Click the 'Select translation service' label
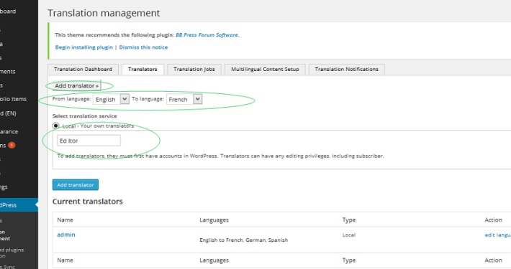Viewport: 511px width, 269px height. 84,116
